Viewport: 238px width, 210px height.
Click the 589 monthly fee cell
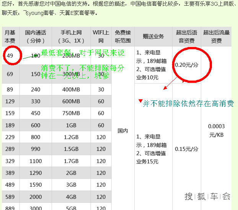click(11, 197)
